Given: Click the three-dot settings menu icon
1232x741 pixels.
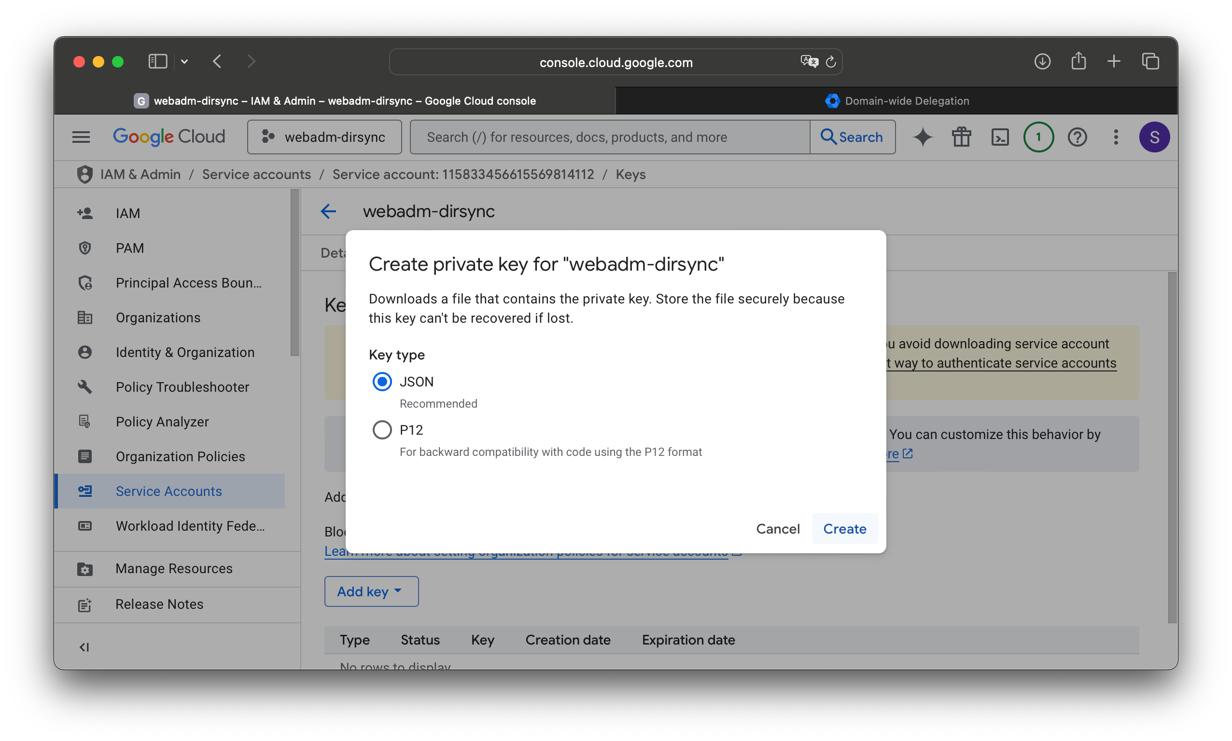Looking at the screenshot, I should point(1116,137).
